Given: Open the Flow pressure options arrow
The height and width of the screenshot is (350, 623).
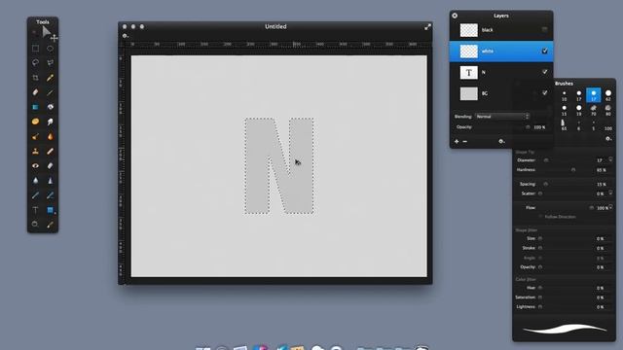Looking at the screenshot, I should [610, 207].
